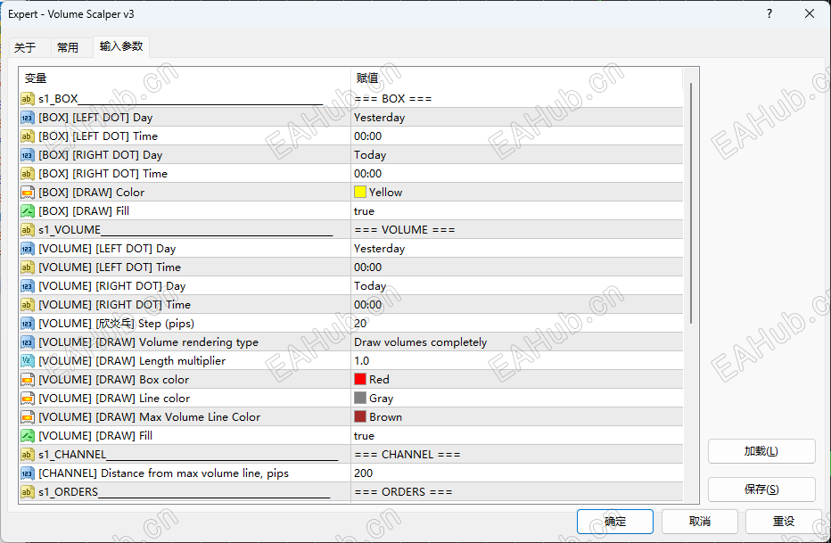831x543 pixels.
Task: Click the string icon beside s1_VOLUME
Action: pos(28,230)
